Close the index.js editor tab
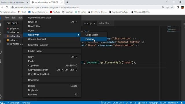185x104 pixels. (x=94, y=23)
